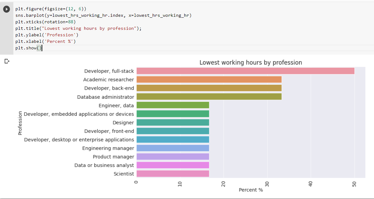The width and height of the screenshot is (374, 199).
Task: Run the code cell with the play icon
Action: click(x=7, y=9)
